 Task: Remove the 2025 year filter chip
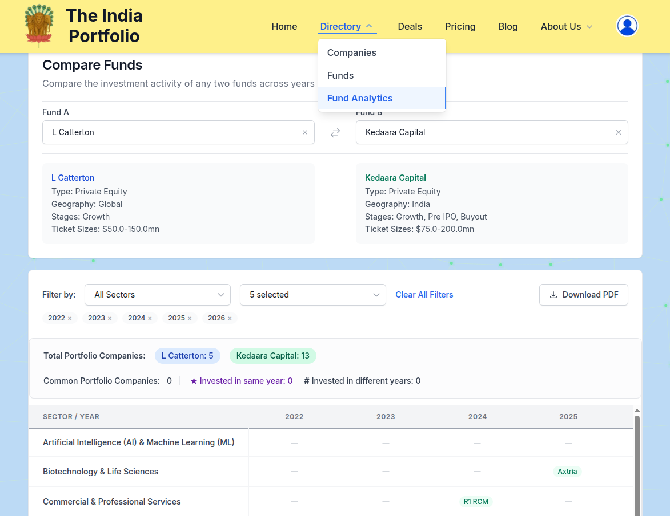coord(190,319)
